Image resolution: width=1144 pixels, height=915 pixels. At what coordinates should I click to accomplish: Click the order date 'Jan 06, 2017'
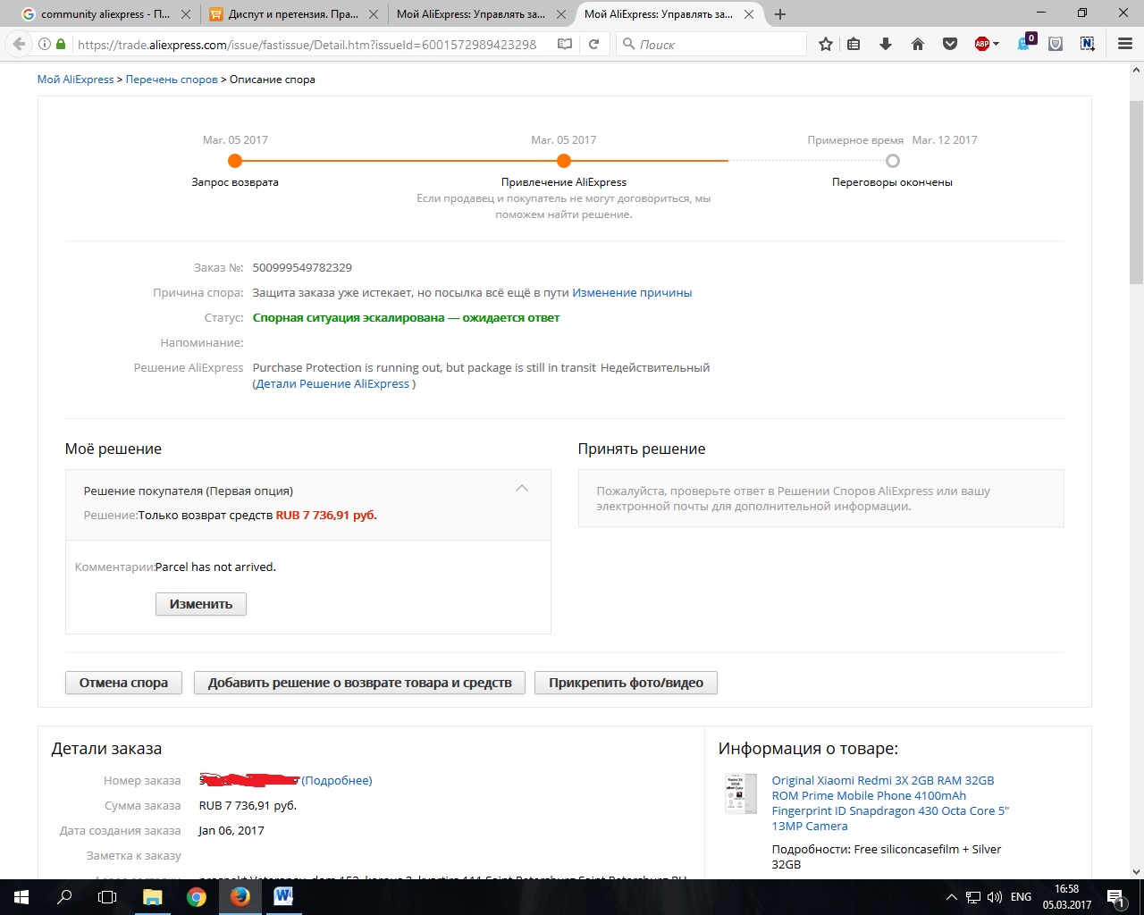click(231, 830)
